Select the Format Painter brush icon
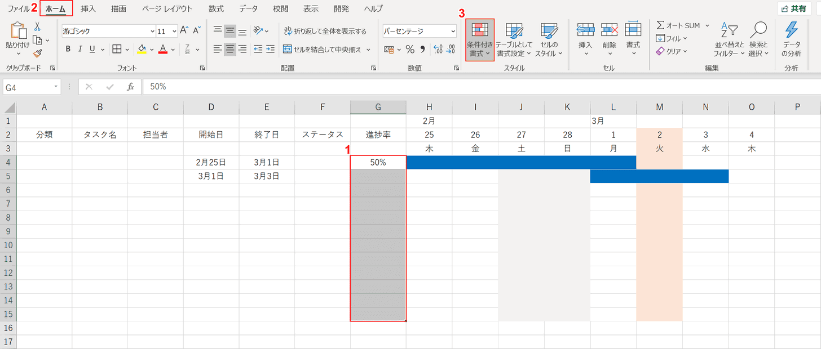 pos(37,53)
